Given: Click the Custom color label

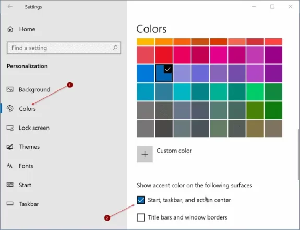Looking at the screenshot, I should (174, 151).
